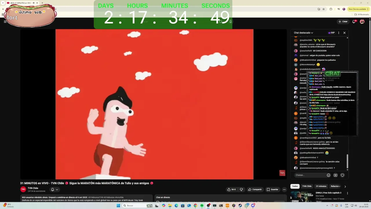Click the taskbar Buscar search box
The width and height of the screenshot is (371, 209).
(138, 206)
